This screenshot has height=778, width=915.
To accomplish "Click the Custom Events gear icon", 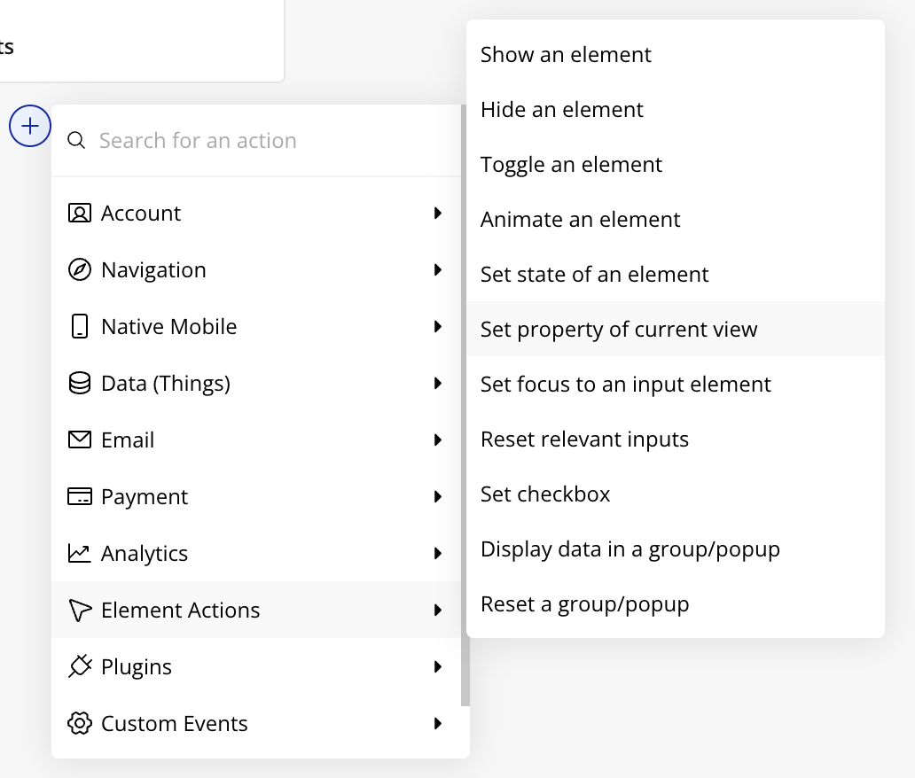I will (80, 723).
